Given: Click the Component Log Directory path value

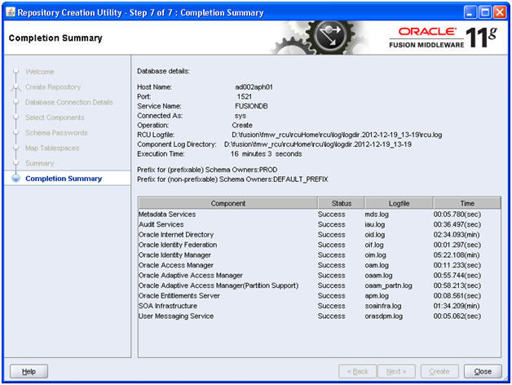Looking at the screenshot, I should [318, 144].
